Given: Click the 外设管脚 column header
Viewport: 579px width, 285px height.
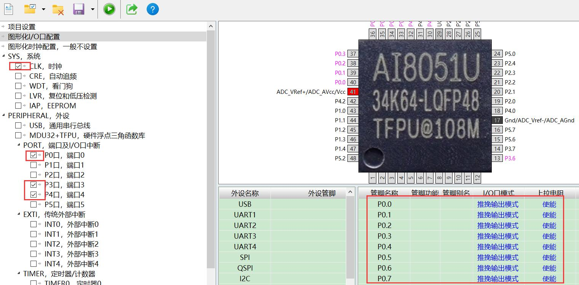Looking at the screenshot, I should (x=308, y=193).
